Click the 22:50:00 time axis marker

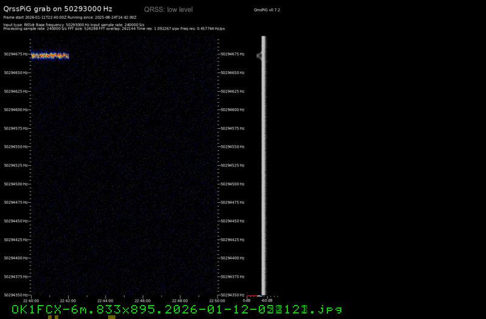click(216, 300)
